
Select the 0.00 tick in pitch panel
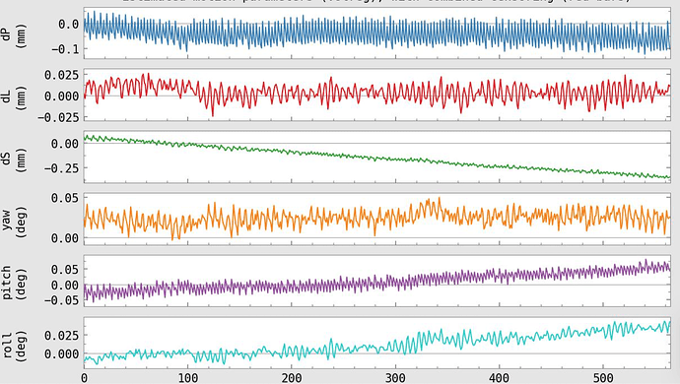[65, 286]
